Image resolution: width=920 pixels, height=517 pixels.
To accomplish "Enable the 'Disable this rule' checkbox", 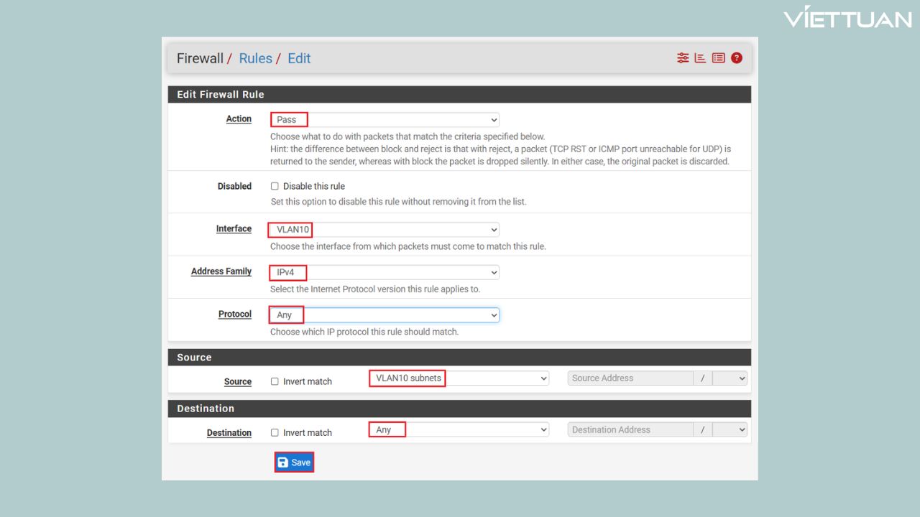I will 275,187.
